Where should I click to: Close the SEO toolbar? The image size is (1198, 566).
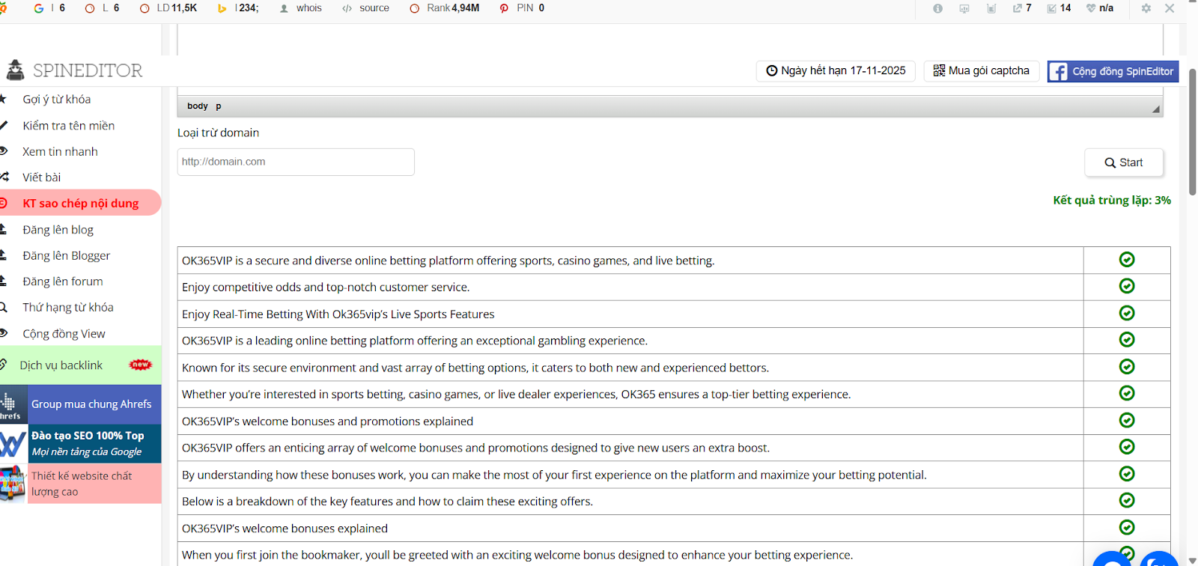(1170, 8)
